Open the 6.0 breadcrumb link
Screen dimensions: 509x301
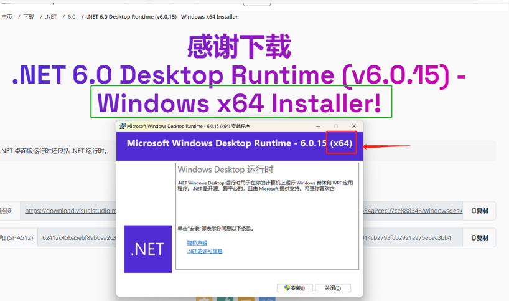pos(72,17)
